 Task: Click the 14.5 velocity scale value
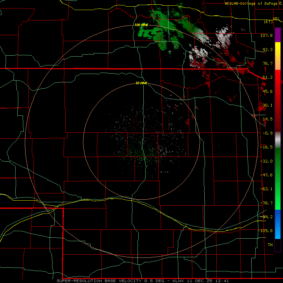coord(268,119)
